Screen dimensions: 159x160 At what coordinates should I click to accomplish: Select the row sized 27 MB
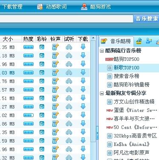45,107
